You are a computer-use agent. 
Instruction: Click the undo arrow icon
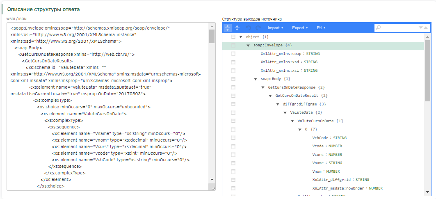[248, 28]
